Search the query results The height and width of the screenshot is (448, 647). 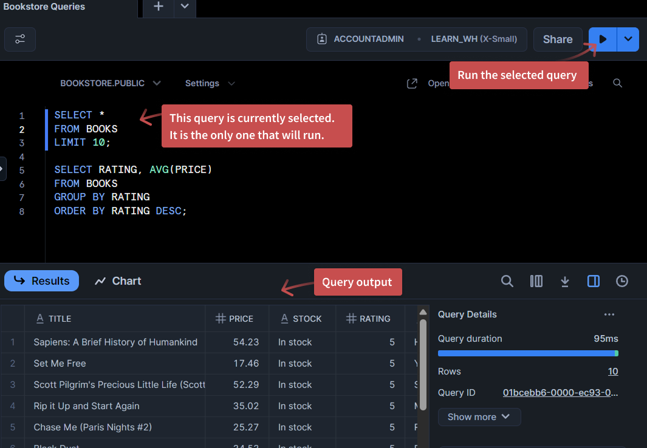point(507,281)
